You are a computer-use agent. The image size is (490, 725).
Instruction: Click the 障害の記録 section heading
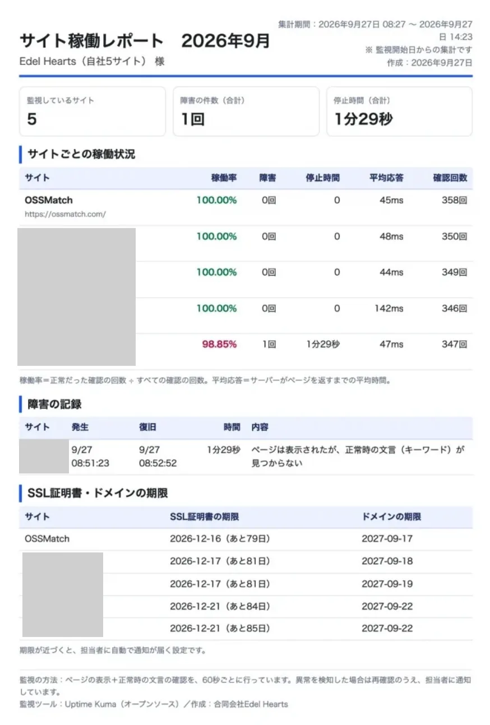[x=55, y=404]
